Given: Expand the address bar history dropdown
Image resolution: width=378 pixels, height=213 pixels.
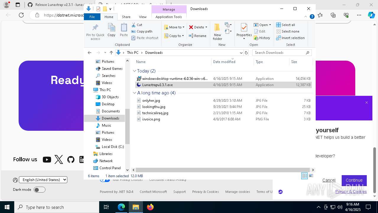Looking at the screenshot, I should [241, 53].
